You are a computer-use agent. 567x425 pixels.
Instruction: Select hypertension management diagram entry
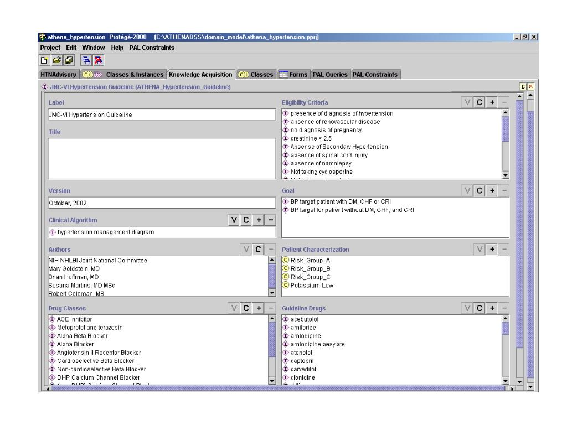(x=162, y=232)
